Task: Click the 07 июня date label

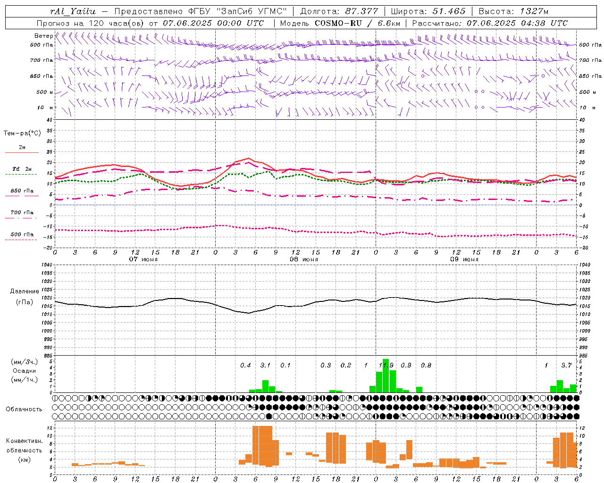Action: point(143,259)
